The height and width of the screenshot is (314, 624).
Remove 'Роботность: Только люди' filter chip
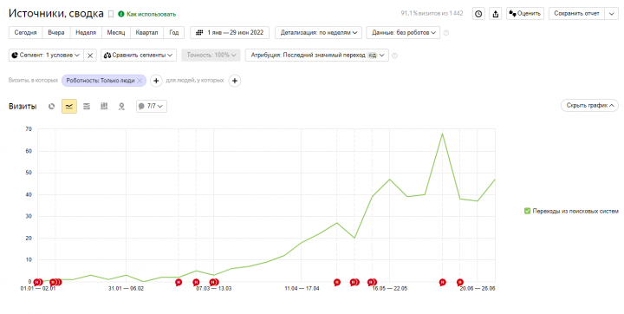[x=140, y=81]
